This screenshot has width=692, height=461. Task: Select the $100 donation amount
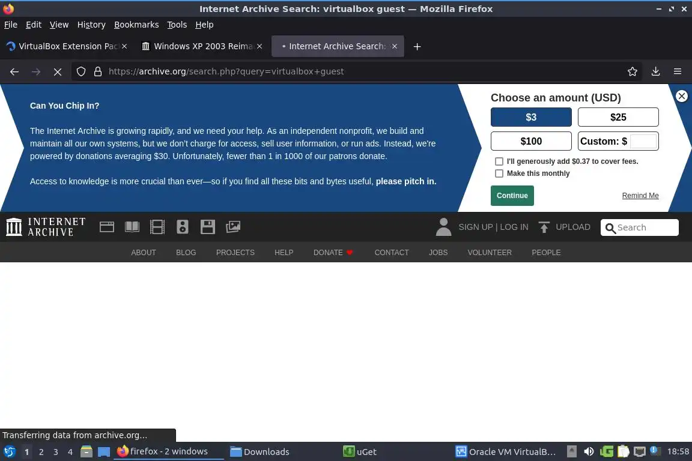pyautogui.click(x=531, y=141)
